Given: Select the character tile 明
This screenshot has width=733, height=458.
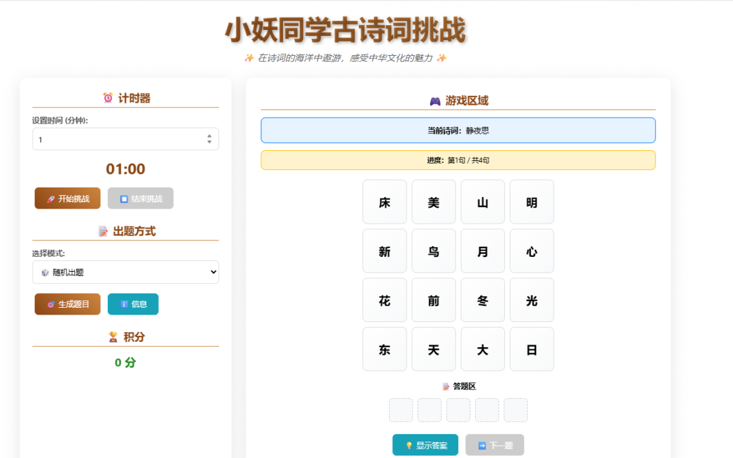Looking at the screenshot, I should 532,202.
